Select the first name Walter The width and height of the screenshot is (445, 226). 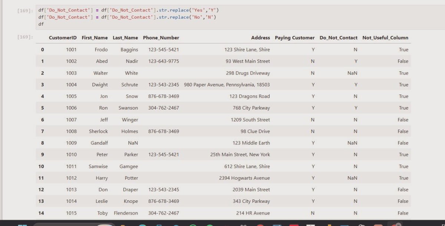[x=100, y=73]
